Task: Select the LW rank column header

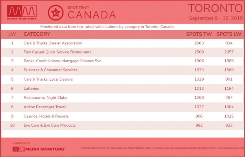Action: pos(12,34)
